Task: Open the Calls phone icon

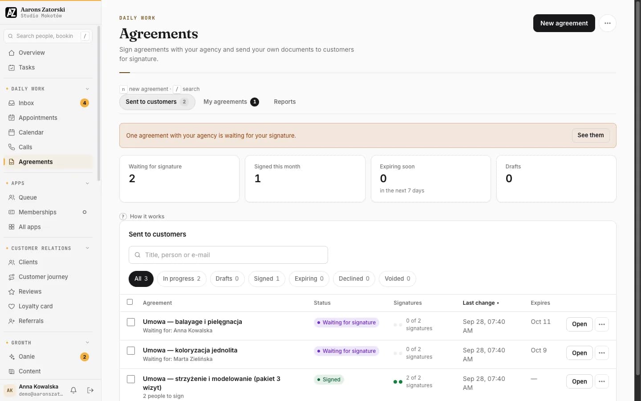Action: (x=12, y=147)
